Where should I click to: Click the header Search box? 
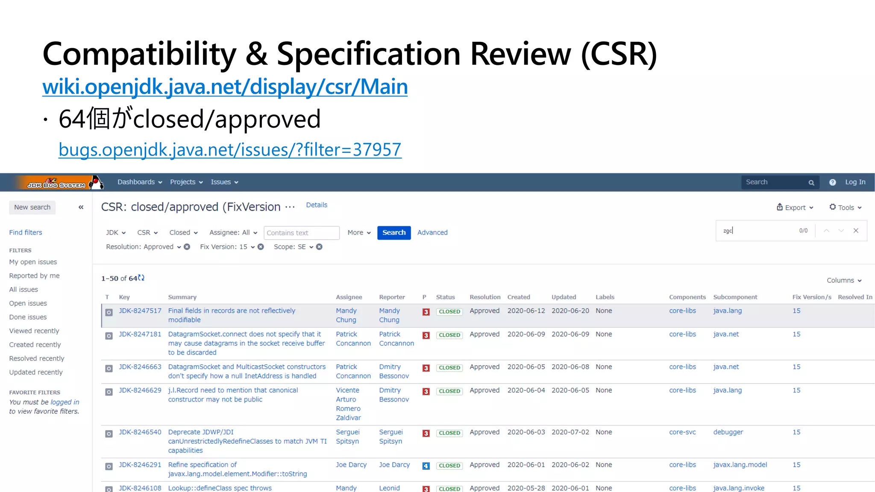(780, 182)
